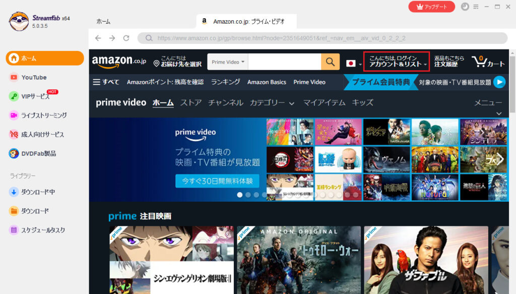This screenshot has width=516, height=294.
Task: Open ヴェノム thumbnail in banner grid
Action: pyautogui.click(x=386, y=160)
